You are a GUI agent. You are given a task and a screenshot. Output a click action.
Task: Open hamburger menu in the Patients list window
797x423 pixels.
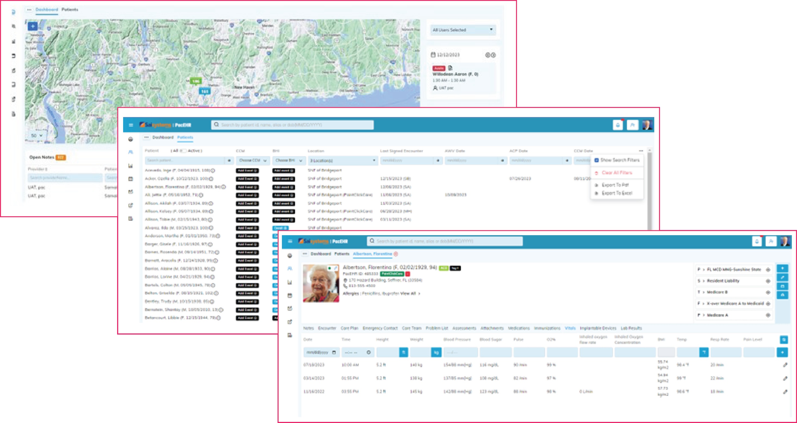[131, 125]
